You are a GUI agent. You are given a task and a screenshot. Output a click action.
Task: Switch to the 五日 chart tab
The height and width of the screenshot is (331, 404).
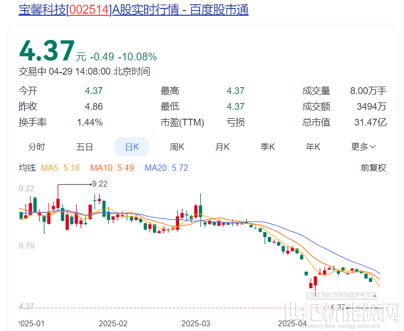(85, 147)
